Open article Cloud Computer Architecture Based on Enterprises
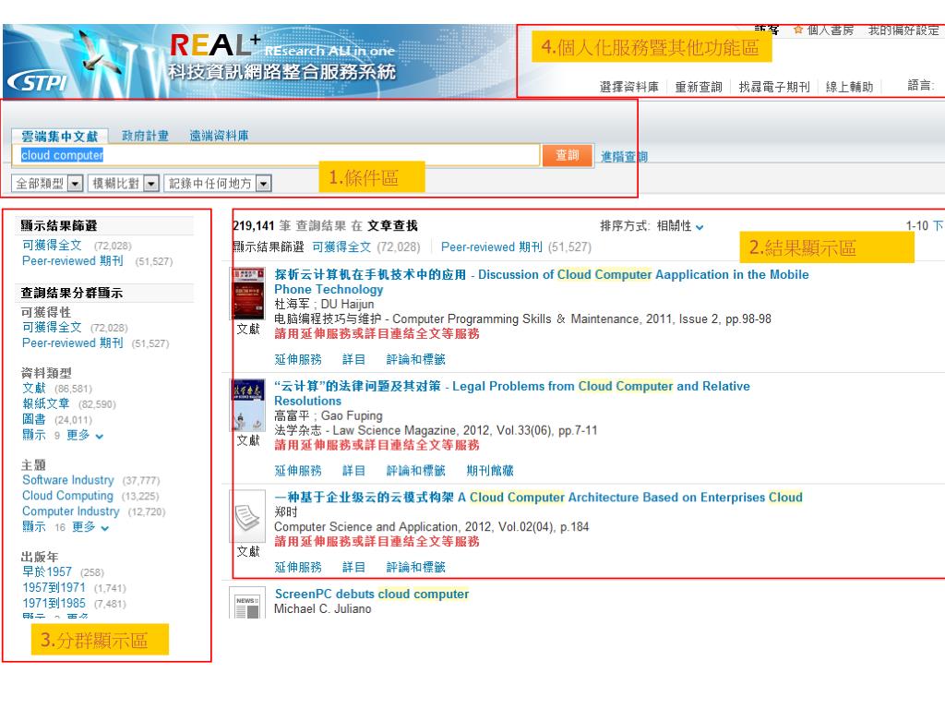 [x=538, y=498]
